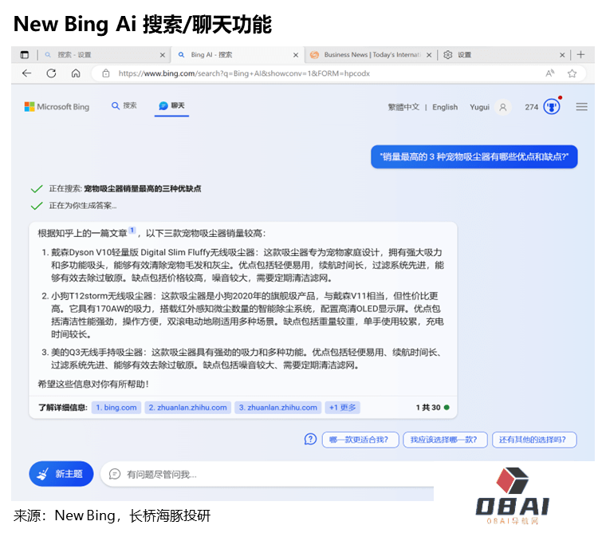Open the browser home page icon
Screen dimensions: 598x533
(76, 73)
